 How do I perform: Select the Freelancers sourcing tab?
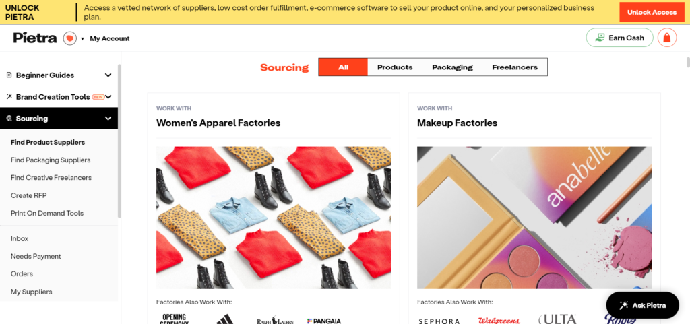coord(515,67)
